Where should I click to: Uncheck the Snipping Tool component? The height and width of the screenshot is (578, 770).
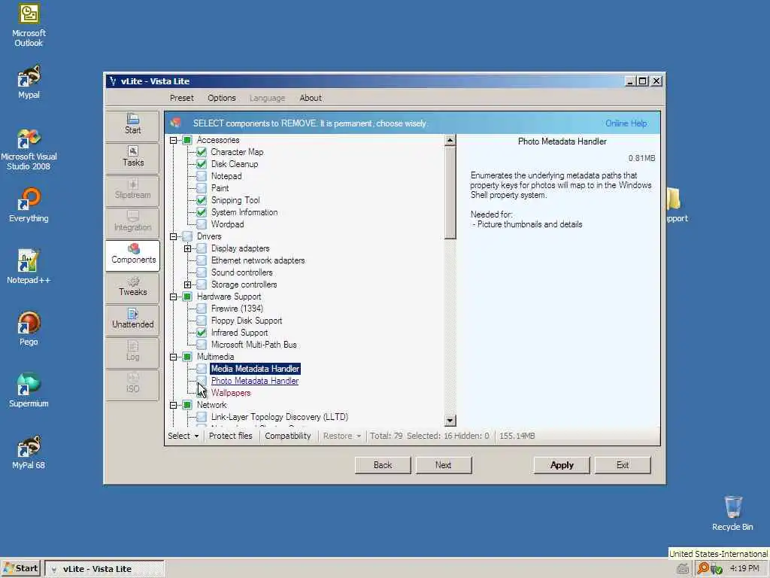tap(202, 200)
